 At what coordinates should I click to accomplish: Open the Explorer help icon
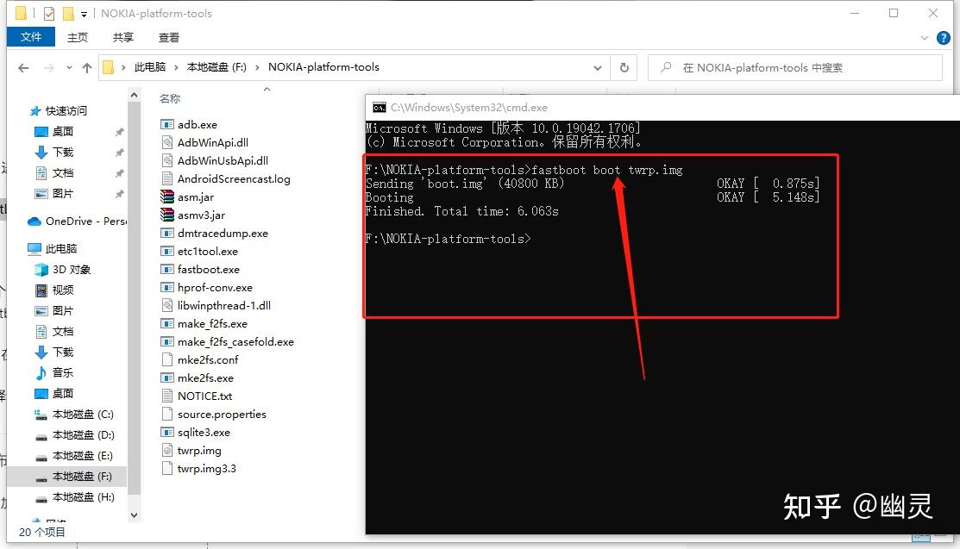coord(943,38)
